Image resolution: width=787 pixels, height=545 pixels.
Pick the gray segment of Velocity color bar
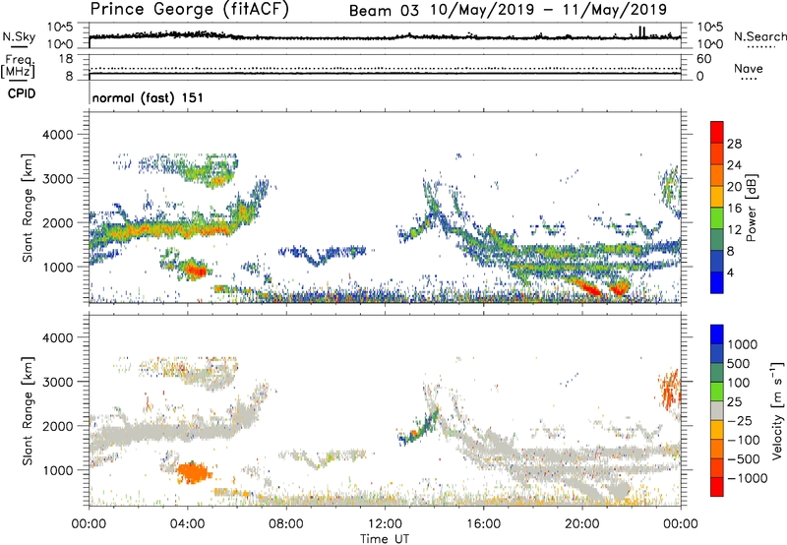click(x=717, y=410)
